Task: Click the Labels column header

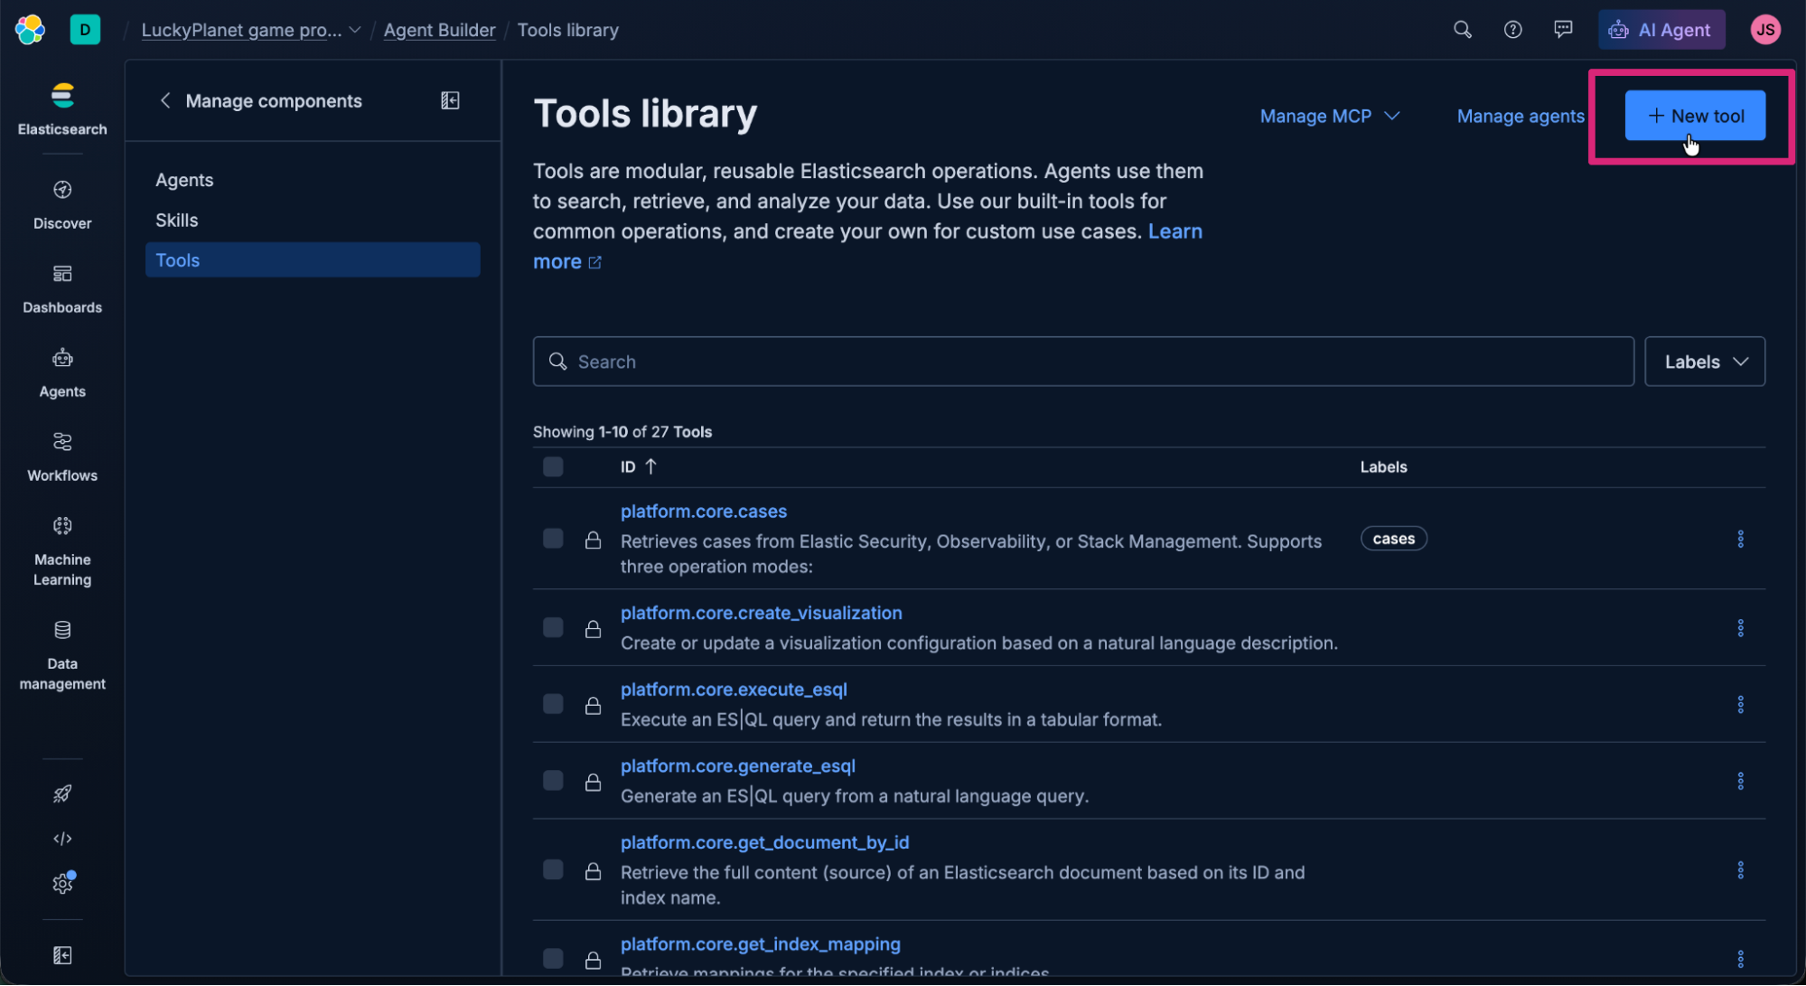Action: [x=1383, y=467]
